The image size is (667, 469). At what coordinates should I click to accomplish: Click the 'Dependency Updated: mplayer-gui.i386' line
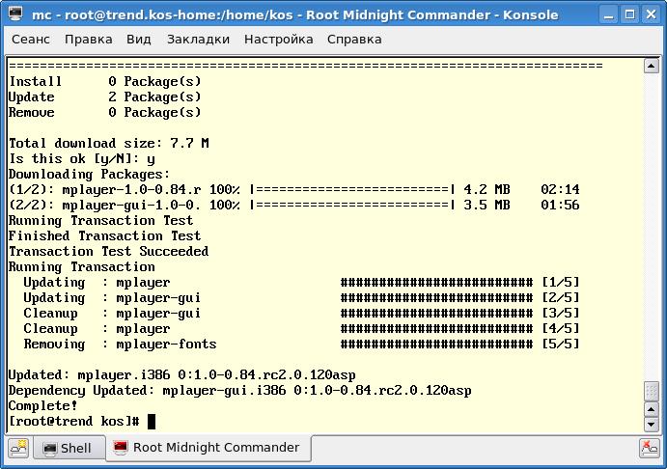click(240, 390)
